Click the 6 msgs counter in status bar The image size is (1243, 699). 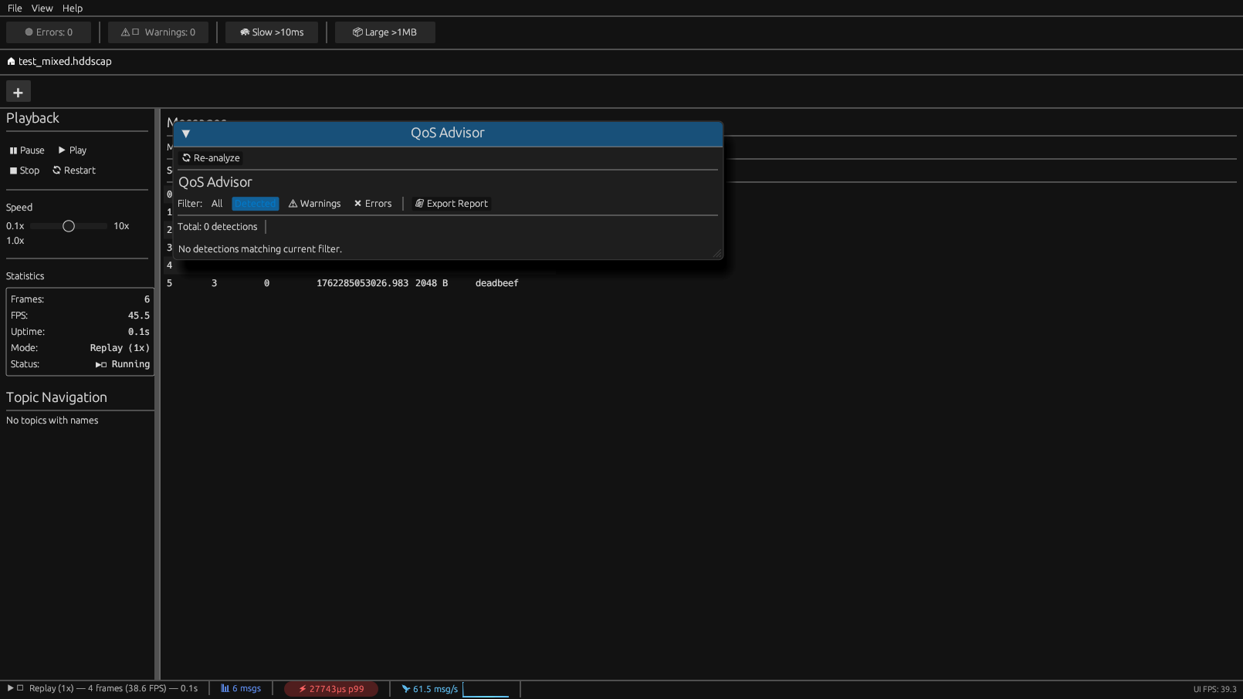(x=241, y=688)
